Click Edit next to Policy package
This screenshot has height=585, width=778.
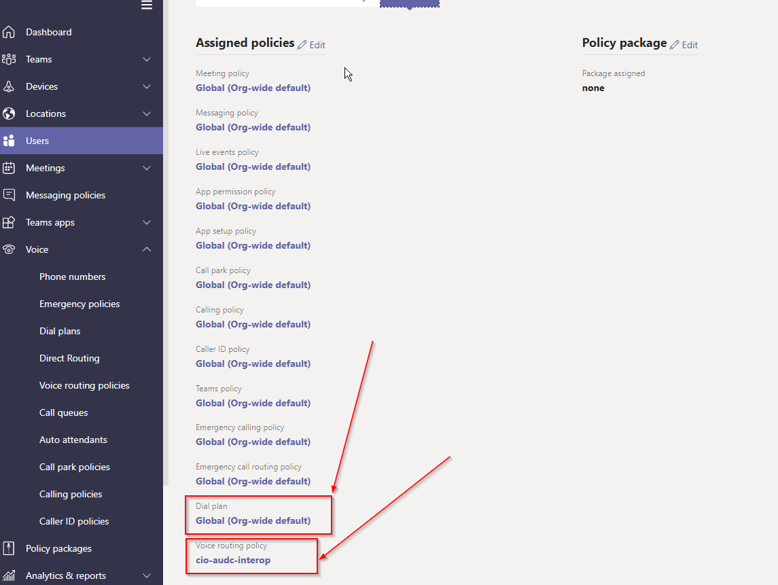click(x=690, y=45)
